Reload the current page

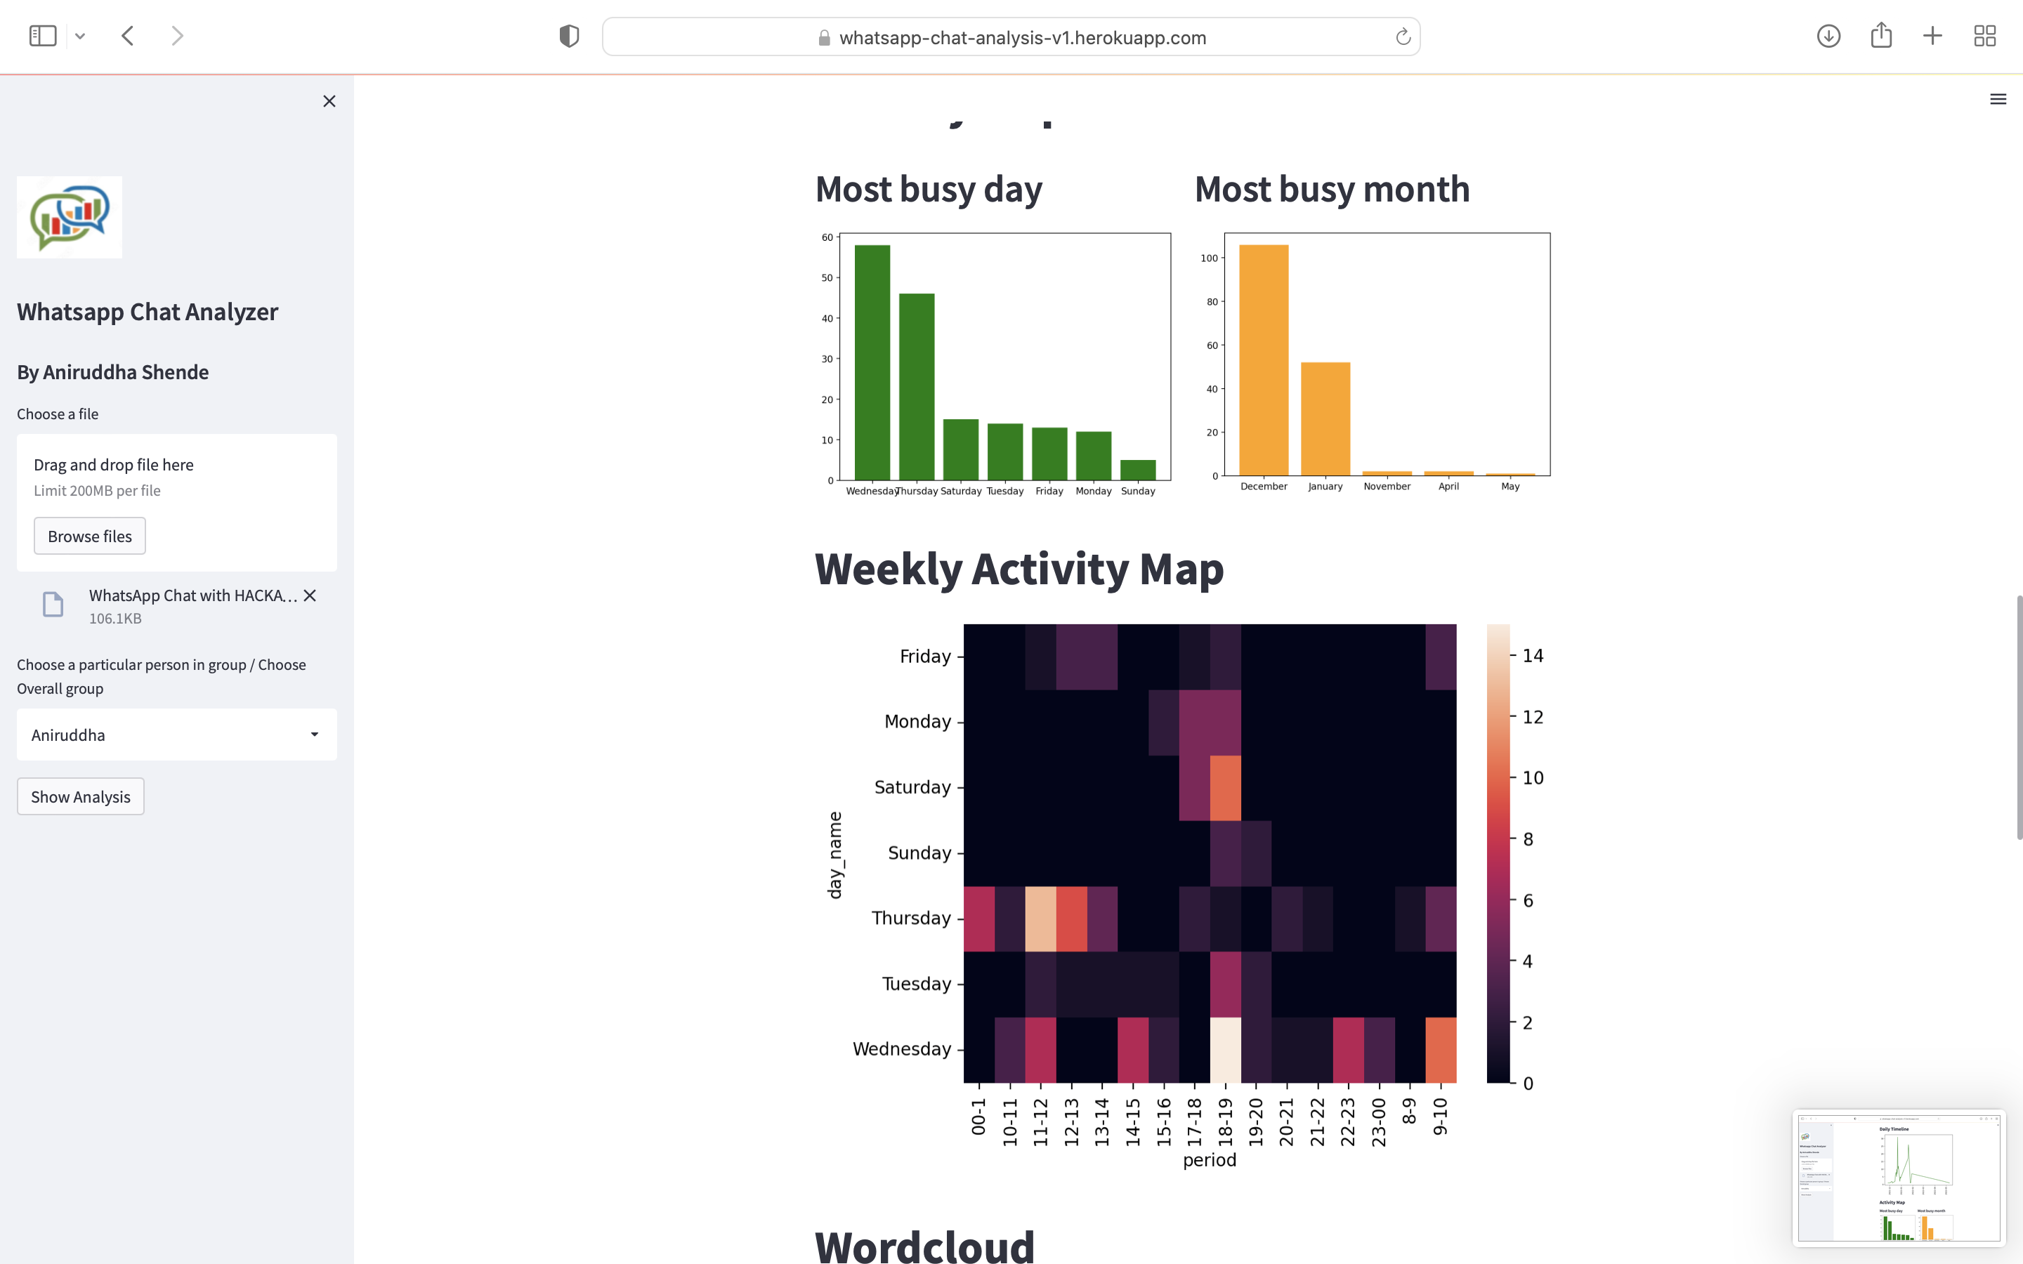pos(1403,37)
